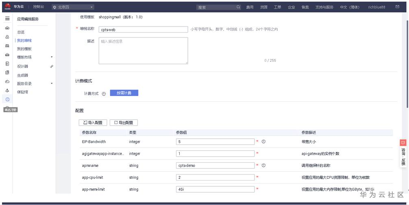The height and width of the screenshot is (205, 409).
Task: Select 我的模板 in the sidebar
Action: (24, 49)
